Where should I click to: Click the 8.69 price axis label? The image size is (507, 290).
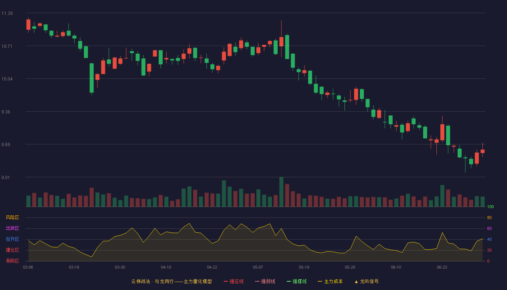pos(6,145)
